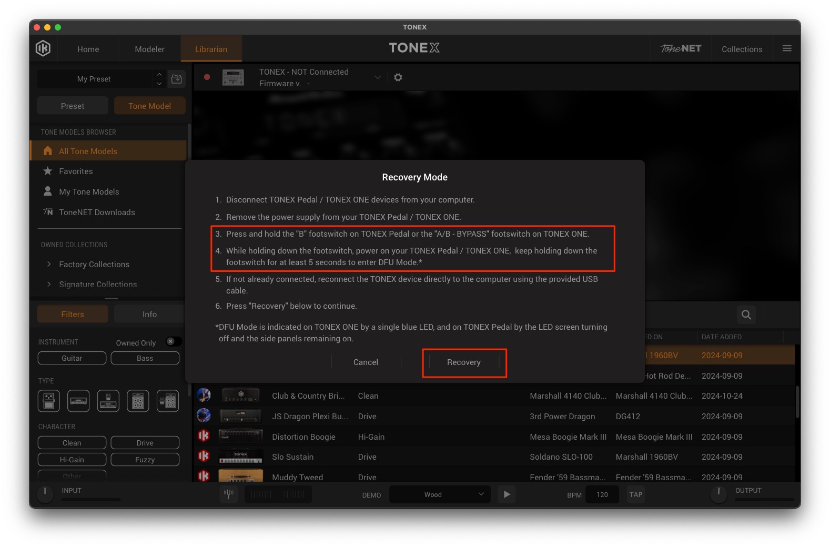Click the INPUT knob
830x547 pixels.
(x=45, y=494)
